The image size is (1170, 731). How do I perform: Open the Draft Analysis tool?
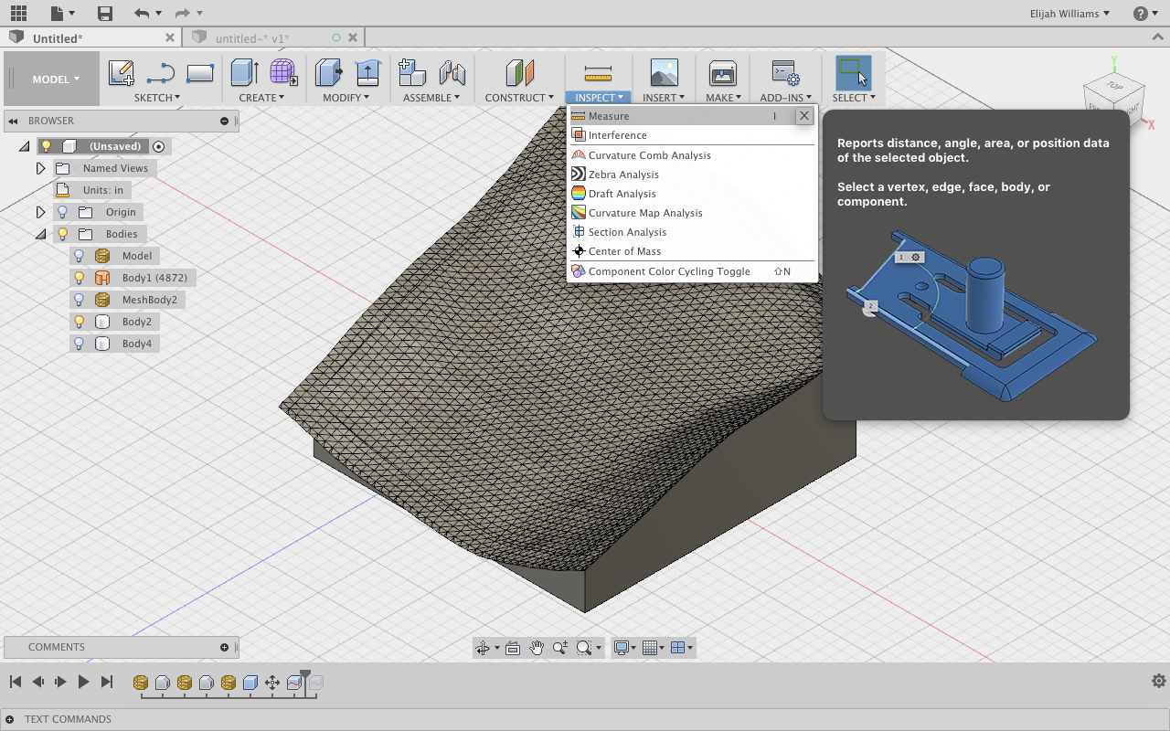pyautogui.click(x=621, y=193)
